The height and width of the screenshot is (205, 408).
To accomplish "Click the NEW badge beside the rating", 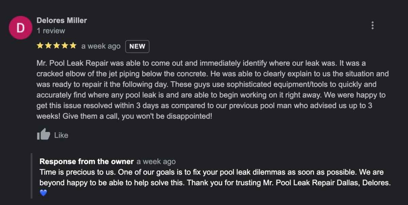I will 137,46.
